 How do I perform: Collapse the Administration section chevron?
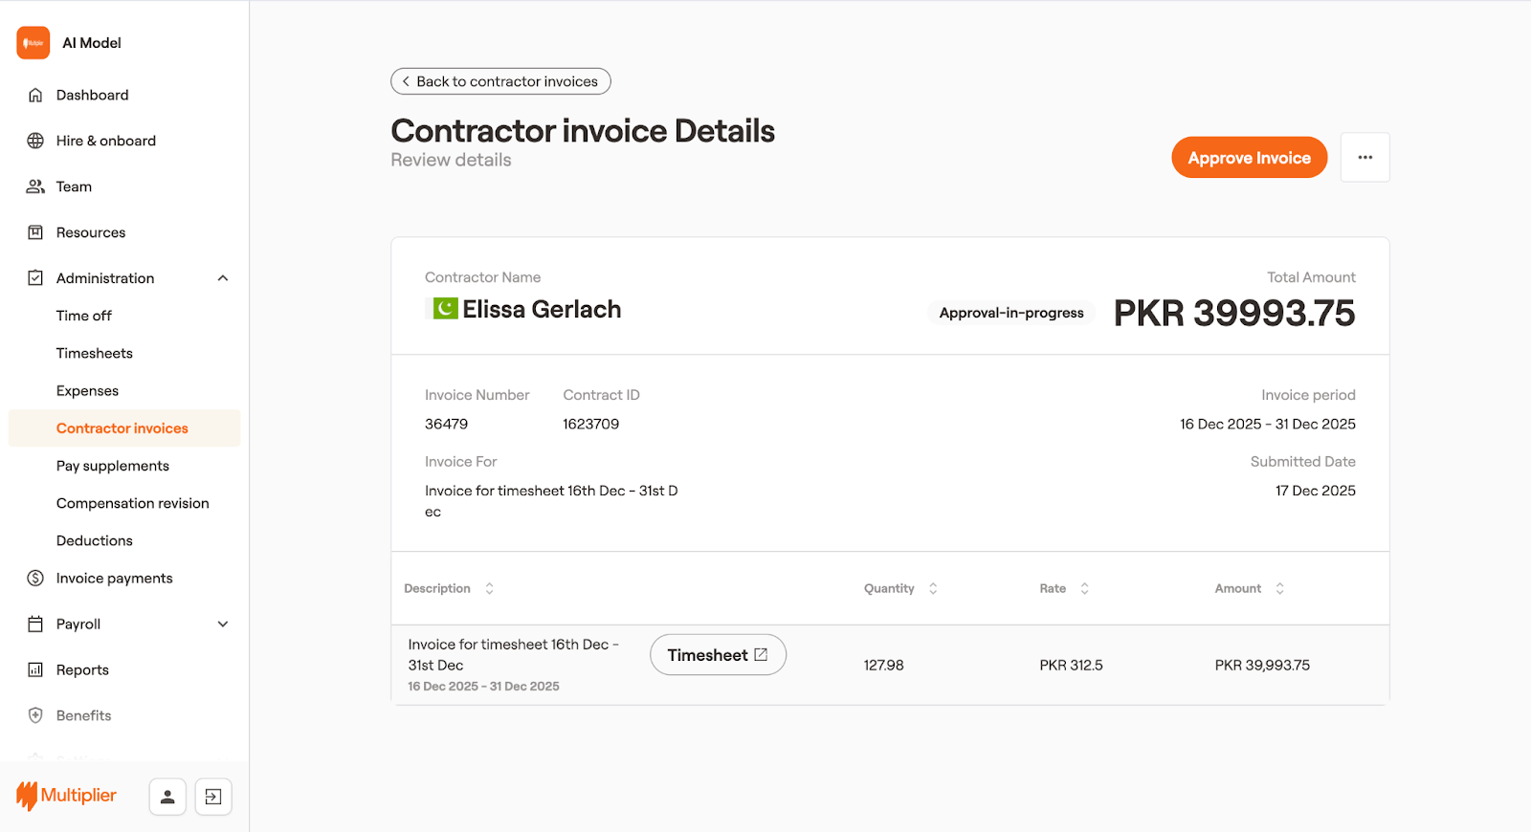point(223,278)
